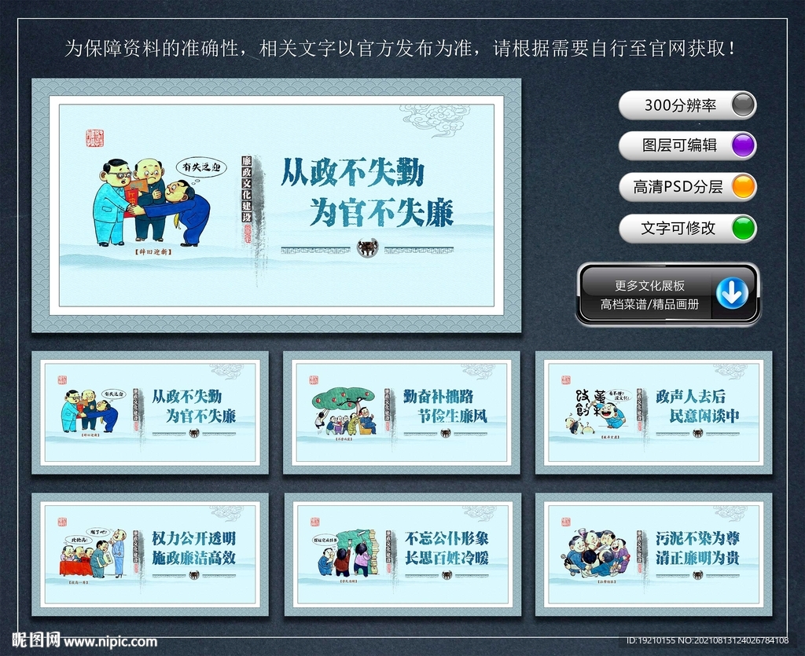Click the red-table cartoon in 权力公开透明 thumbnail
Screen dimensions: 805x656
pyautogui.click(x=93, y=553)
